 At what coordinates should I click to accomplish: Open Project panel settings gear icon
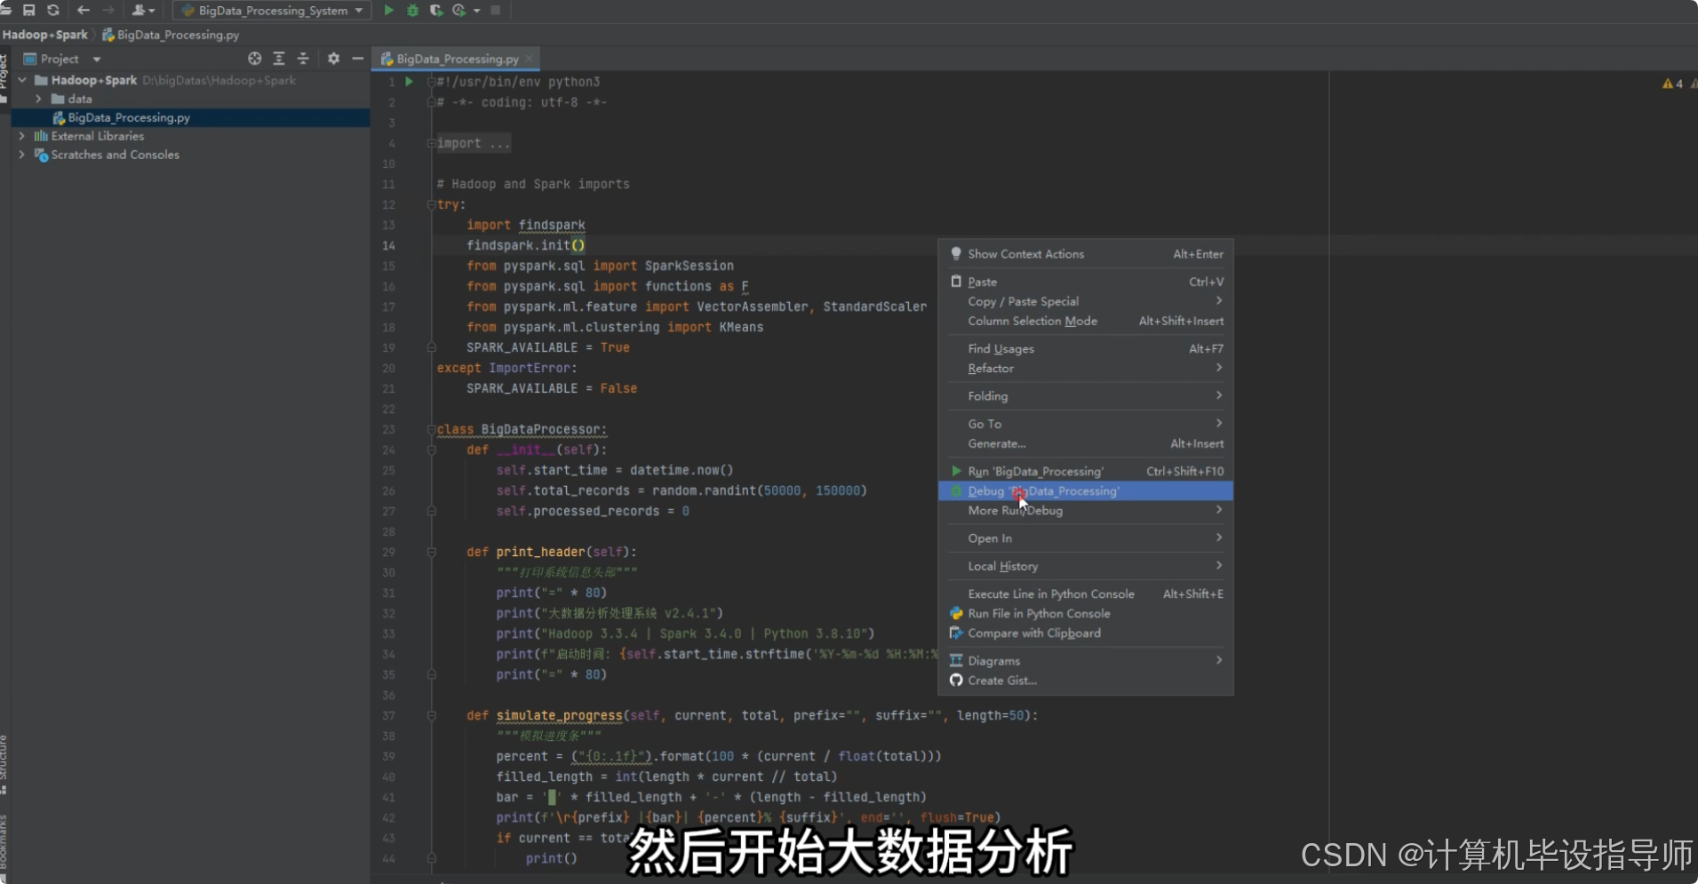coord(333,59)
